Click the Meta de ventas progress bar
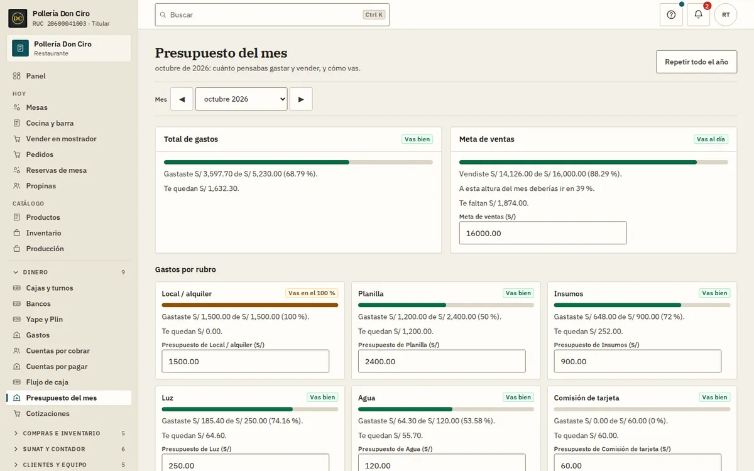This screenshot has width=754, height=471. pyautogui.click(x=594, y=162)
